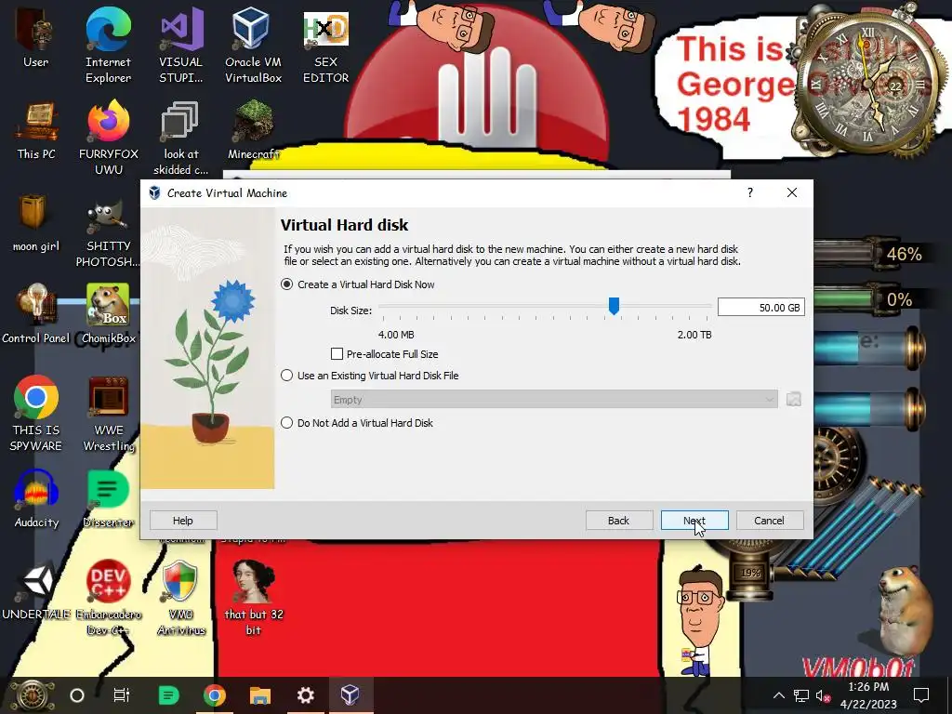Image resolution: width=952 pixels, height=714 pixels.
Task: Close the Create Virtual Machine dialog
Action: coord(792,192)
